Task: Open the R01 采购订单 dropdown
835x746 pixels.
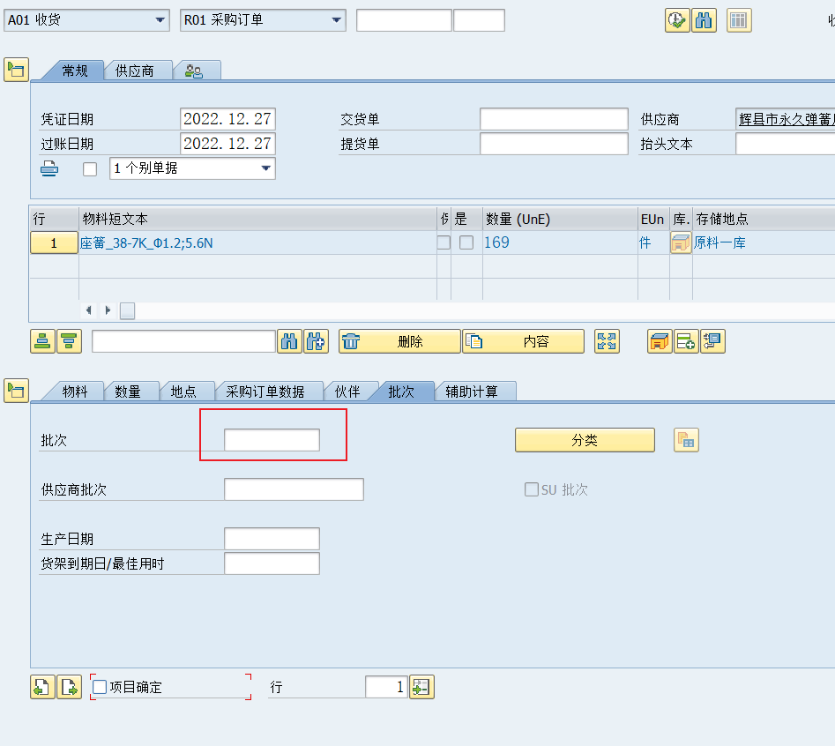Action: pos(337,19)
